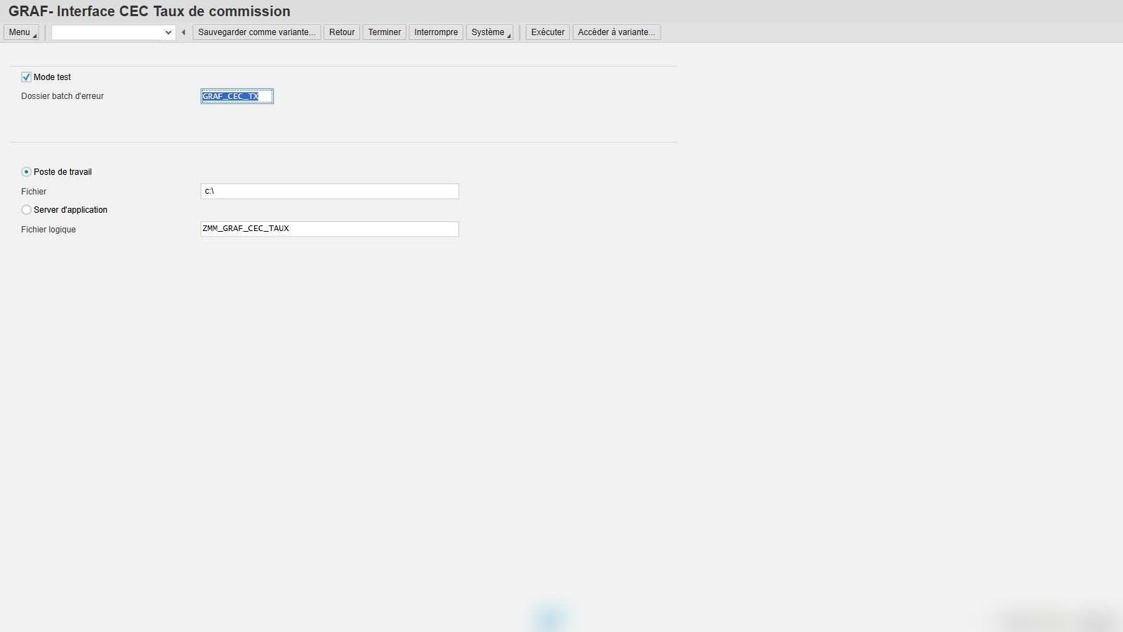
Task: Click the Fichier logique input field
Action: [x=330, y=229]
